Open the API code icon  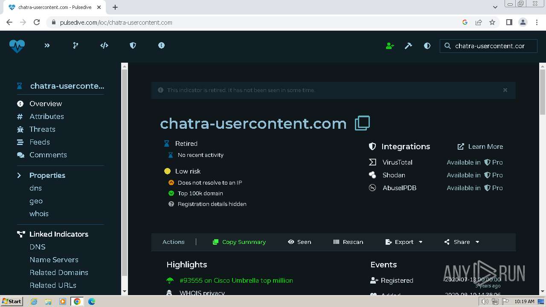(104, 45)
